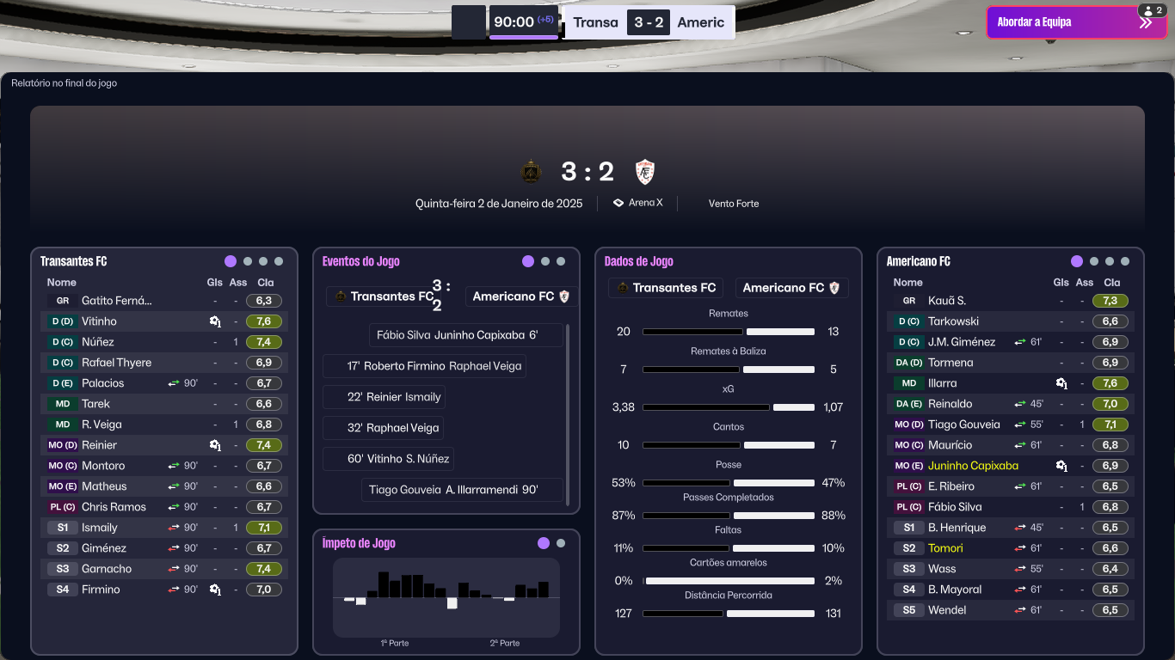Switch to second dot in Ímpeto de Jogo

click(561, 543)
